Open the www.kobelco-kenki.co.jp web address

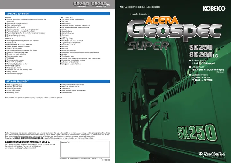click(x=20, y=148)
